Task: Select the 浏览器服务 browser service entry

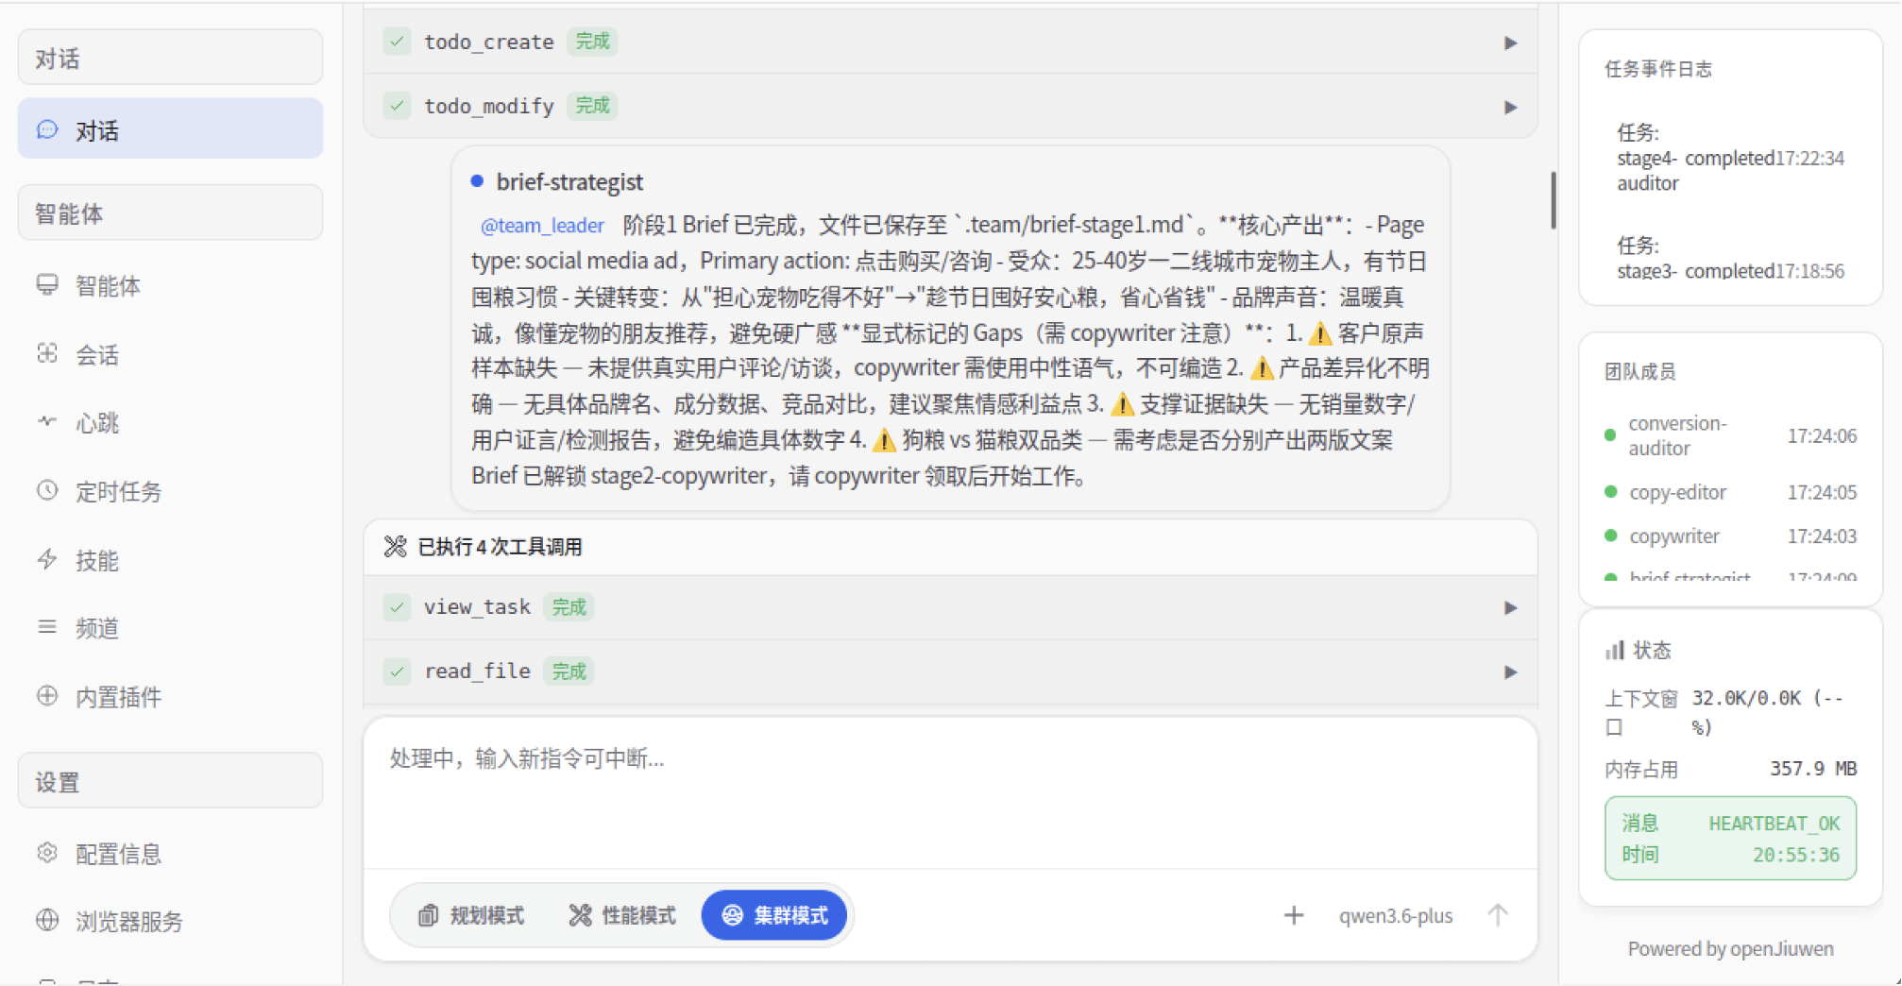Action: pyautogui.click(x=170, y=921)
